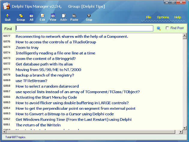The height and width of the screenshot is (142, 189).
Task: Click the Quit toolbar icon
Action: (x=7, y=17)
